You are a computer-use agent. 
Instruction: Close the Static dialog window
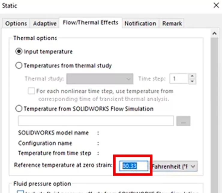(216, 5)
